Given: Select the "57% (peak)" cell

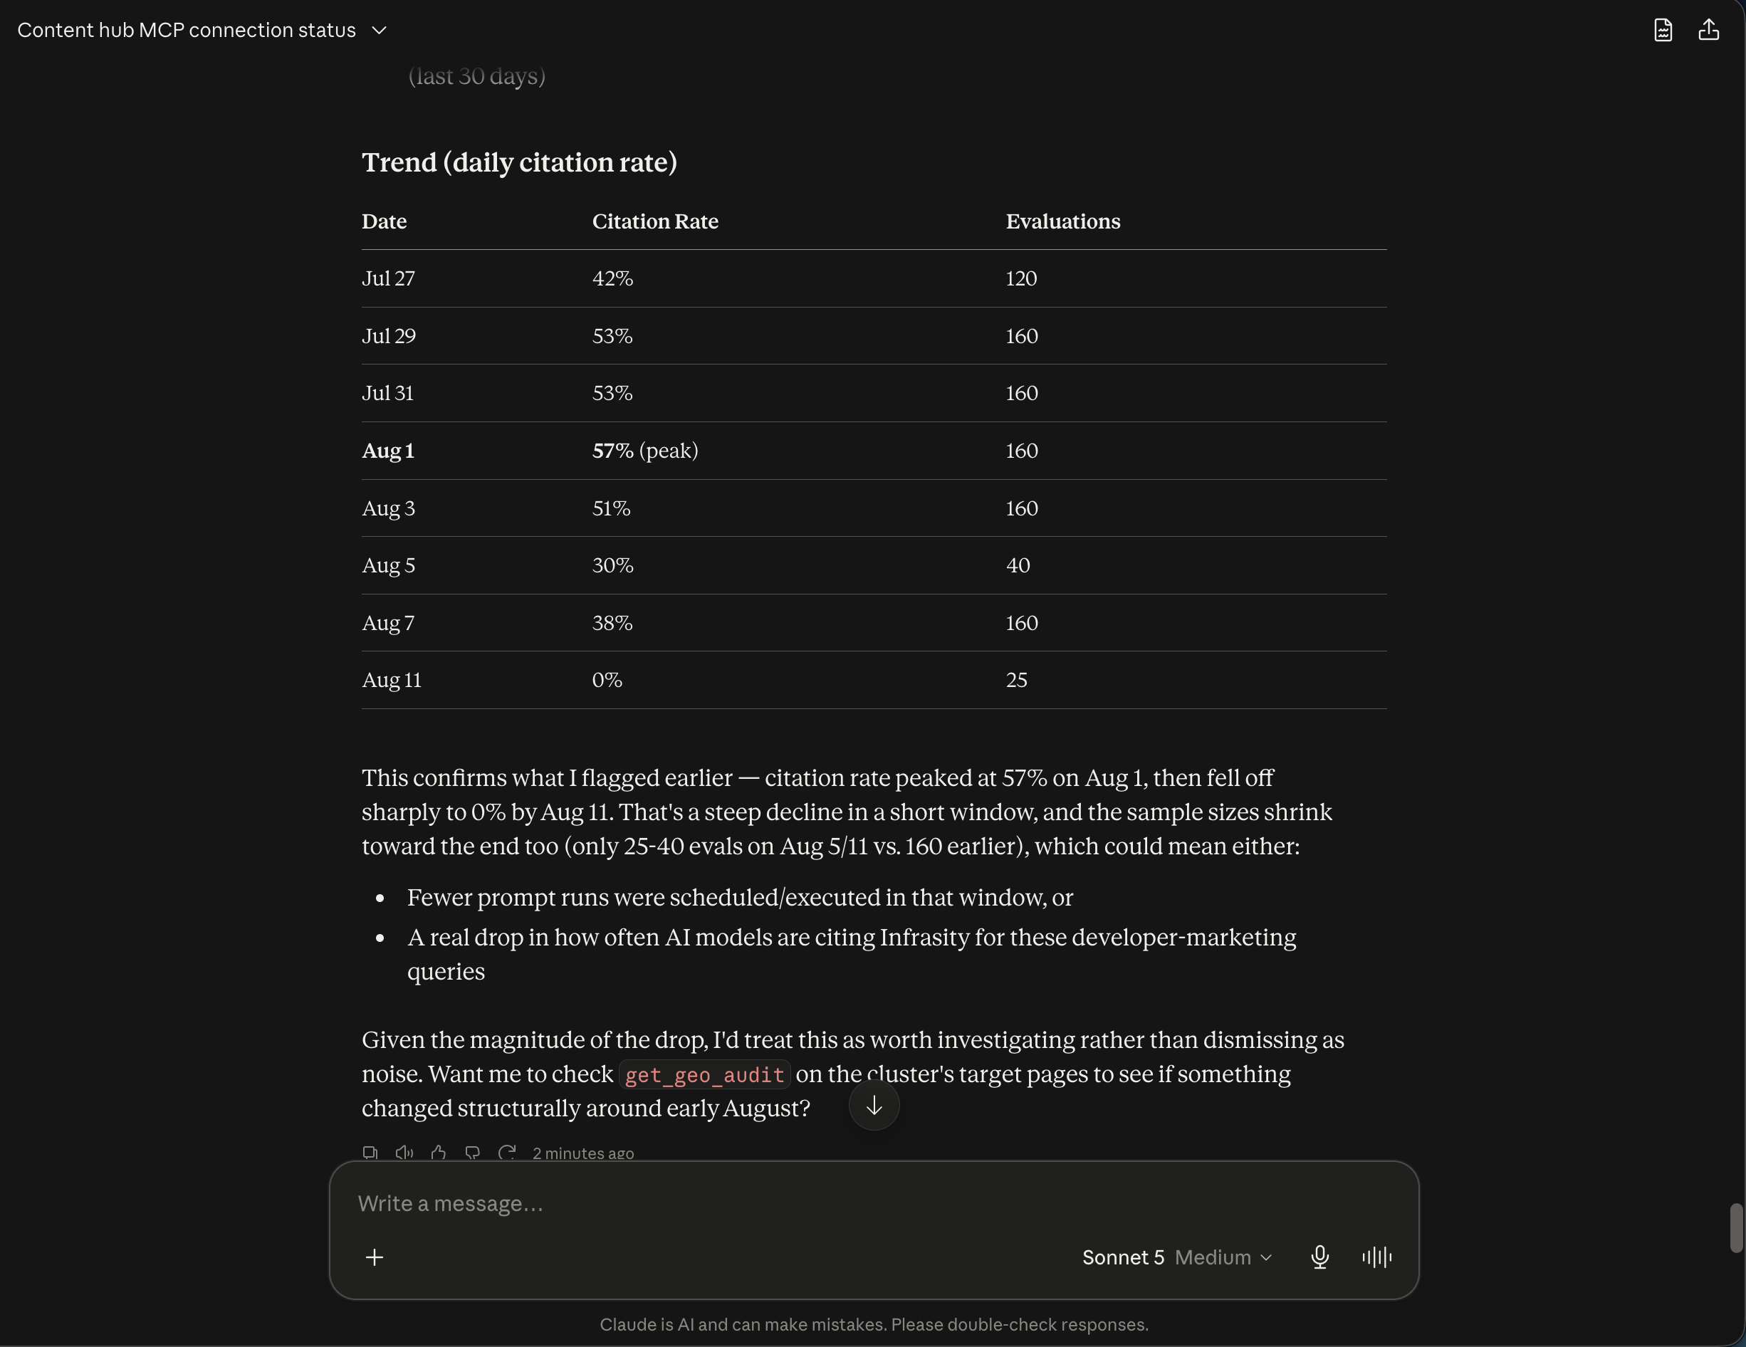Looking at the screenshot, I should 646,451.
